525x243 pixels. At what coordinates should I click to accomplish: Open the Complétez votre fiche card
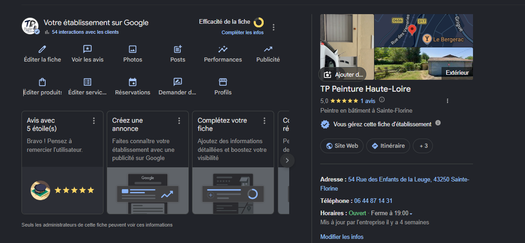click(x=233, y=162)
